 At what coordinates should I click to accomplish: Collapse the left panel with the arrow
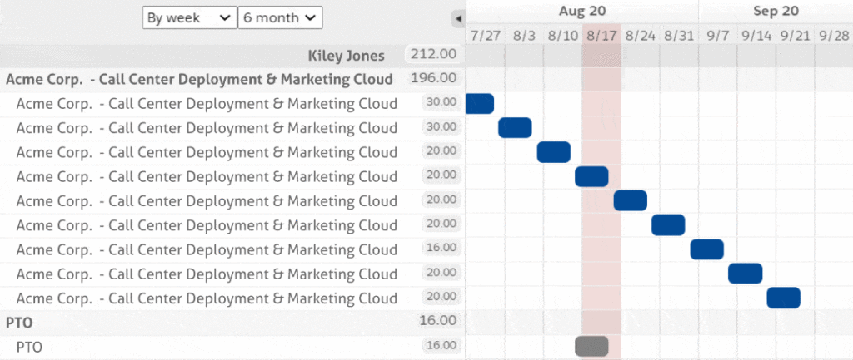(x=457, y=17)
